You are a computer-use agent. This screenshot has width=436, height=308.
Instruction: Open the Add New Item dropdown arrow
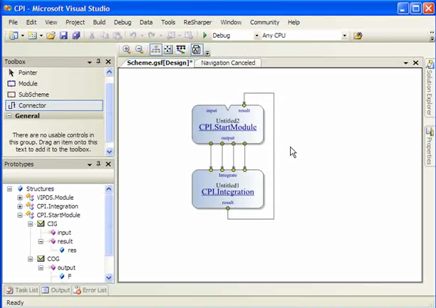point(41,36)
